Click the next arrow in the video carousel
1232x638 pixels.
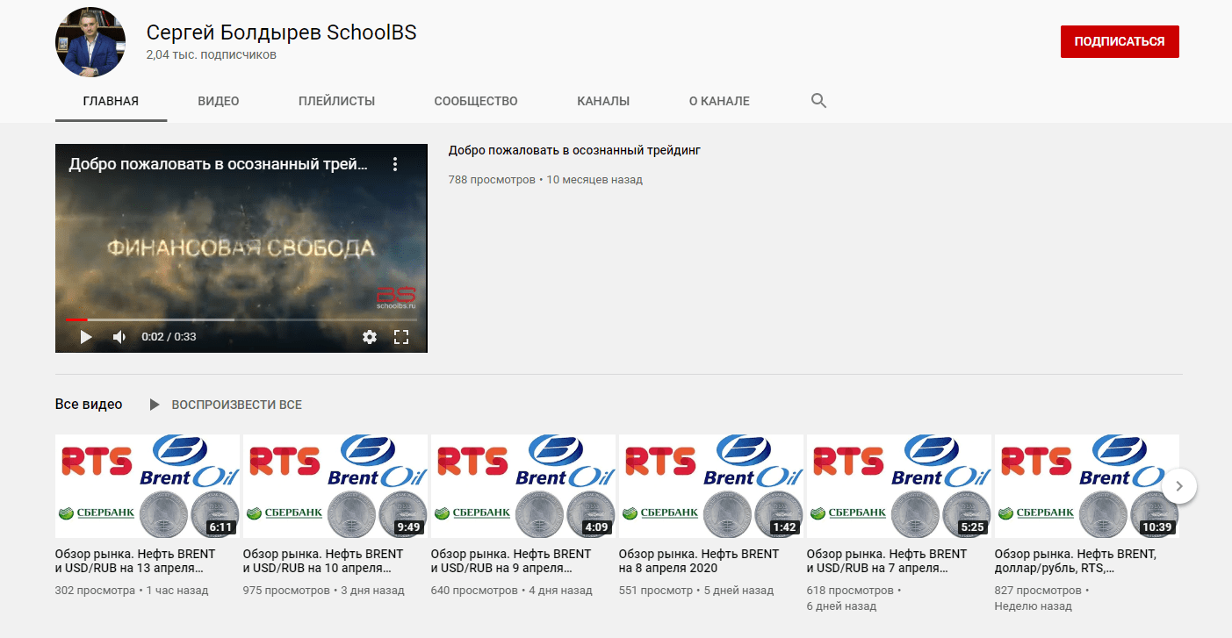[x=1179, y=485]
